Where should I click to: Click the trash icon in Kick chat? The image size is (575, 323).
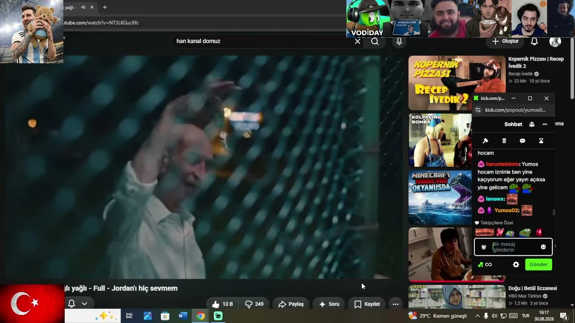504,141
